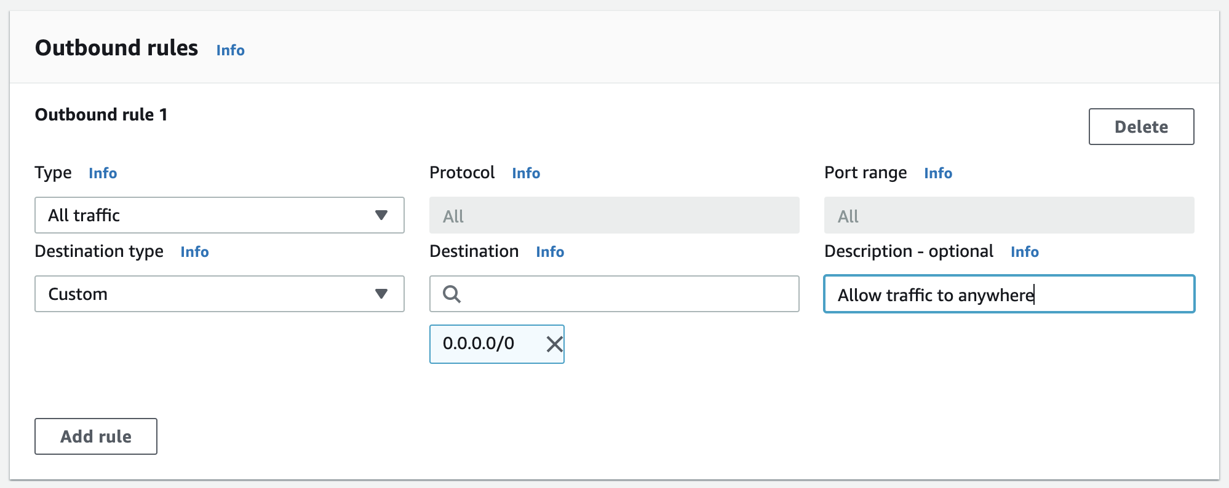This screenshot has height=488, width=1229.
Task: Open Info link next to Outbound rules
Action: point(230,50)
